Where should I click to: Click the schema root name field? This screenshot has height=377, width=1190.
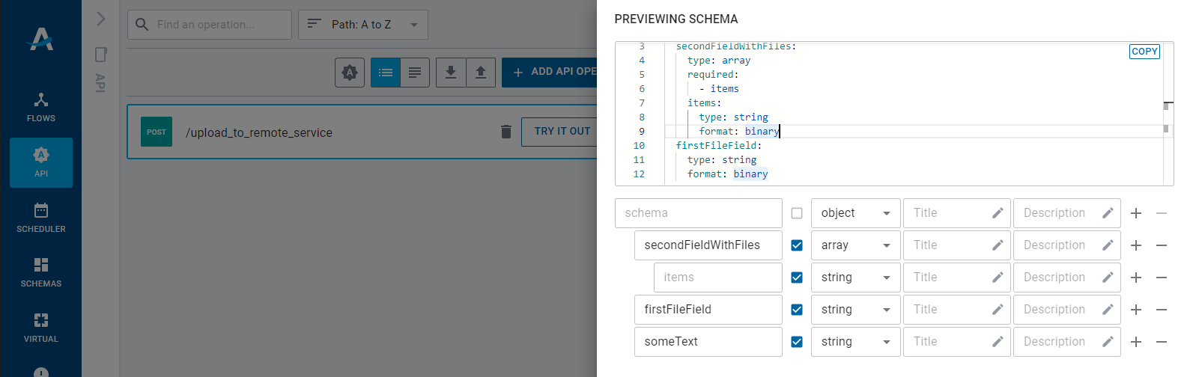pos(699,213)
